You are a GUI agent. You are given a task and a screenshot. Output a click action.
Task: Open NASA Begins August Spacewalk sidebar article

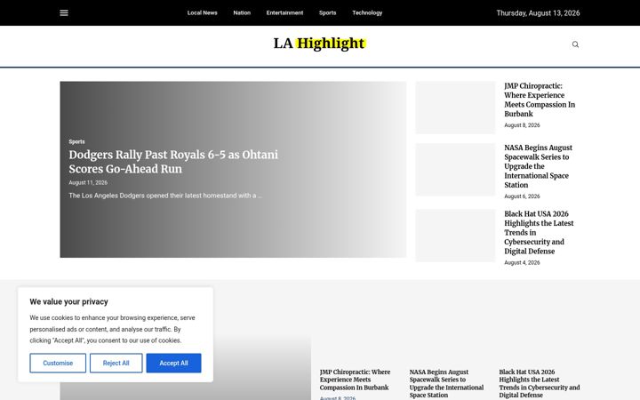538,166
